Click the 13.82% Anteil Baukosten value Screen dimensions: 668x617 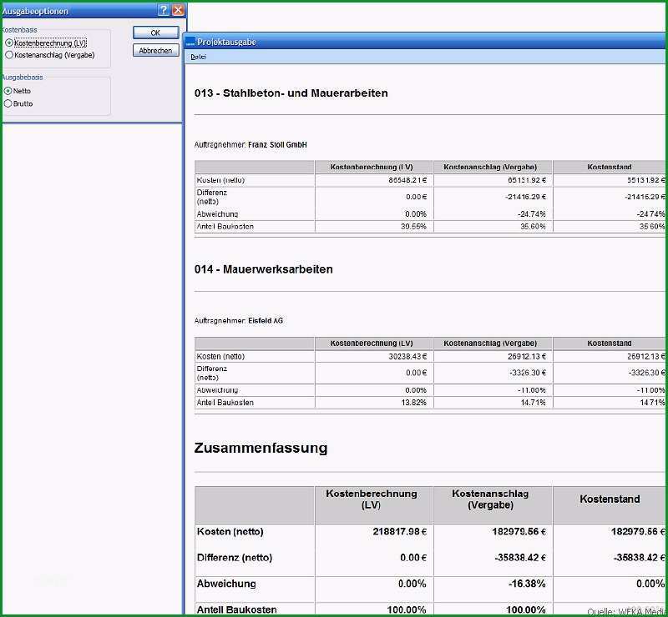[x=413, y=403]
